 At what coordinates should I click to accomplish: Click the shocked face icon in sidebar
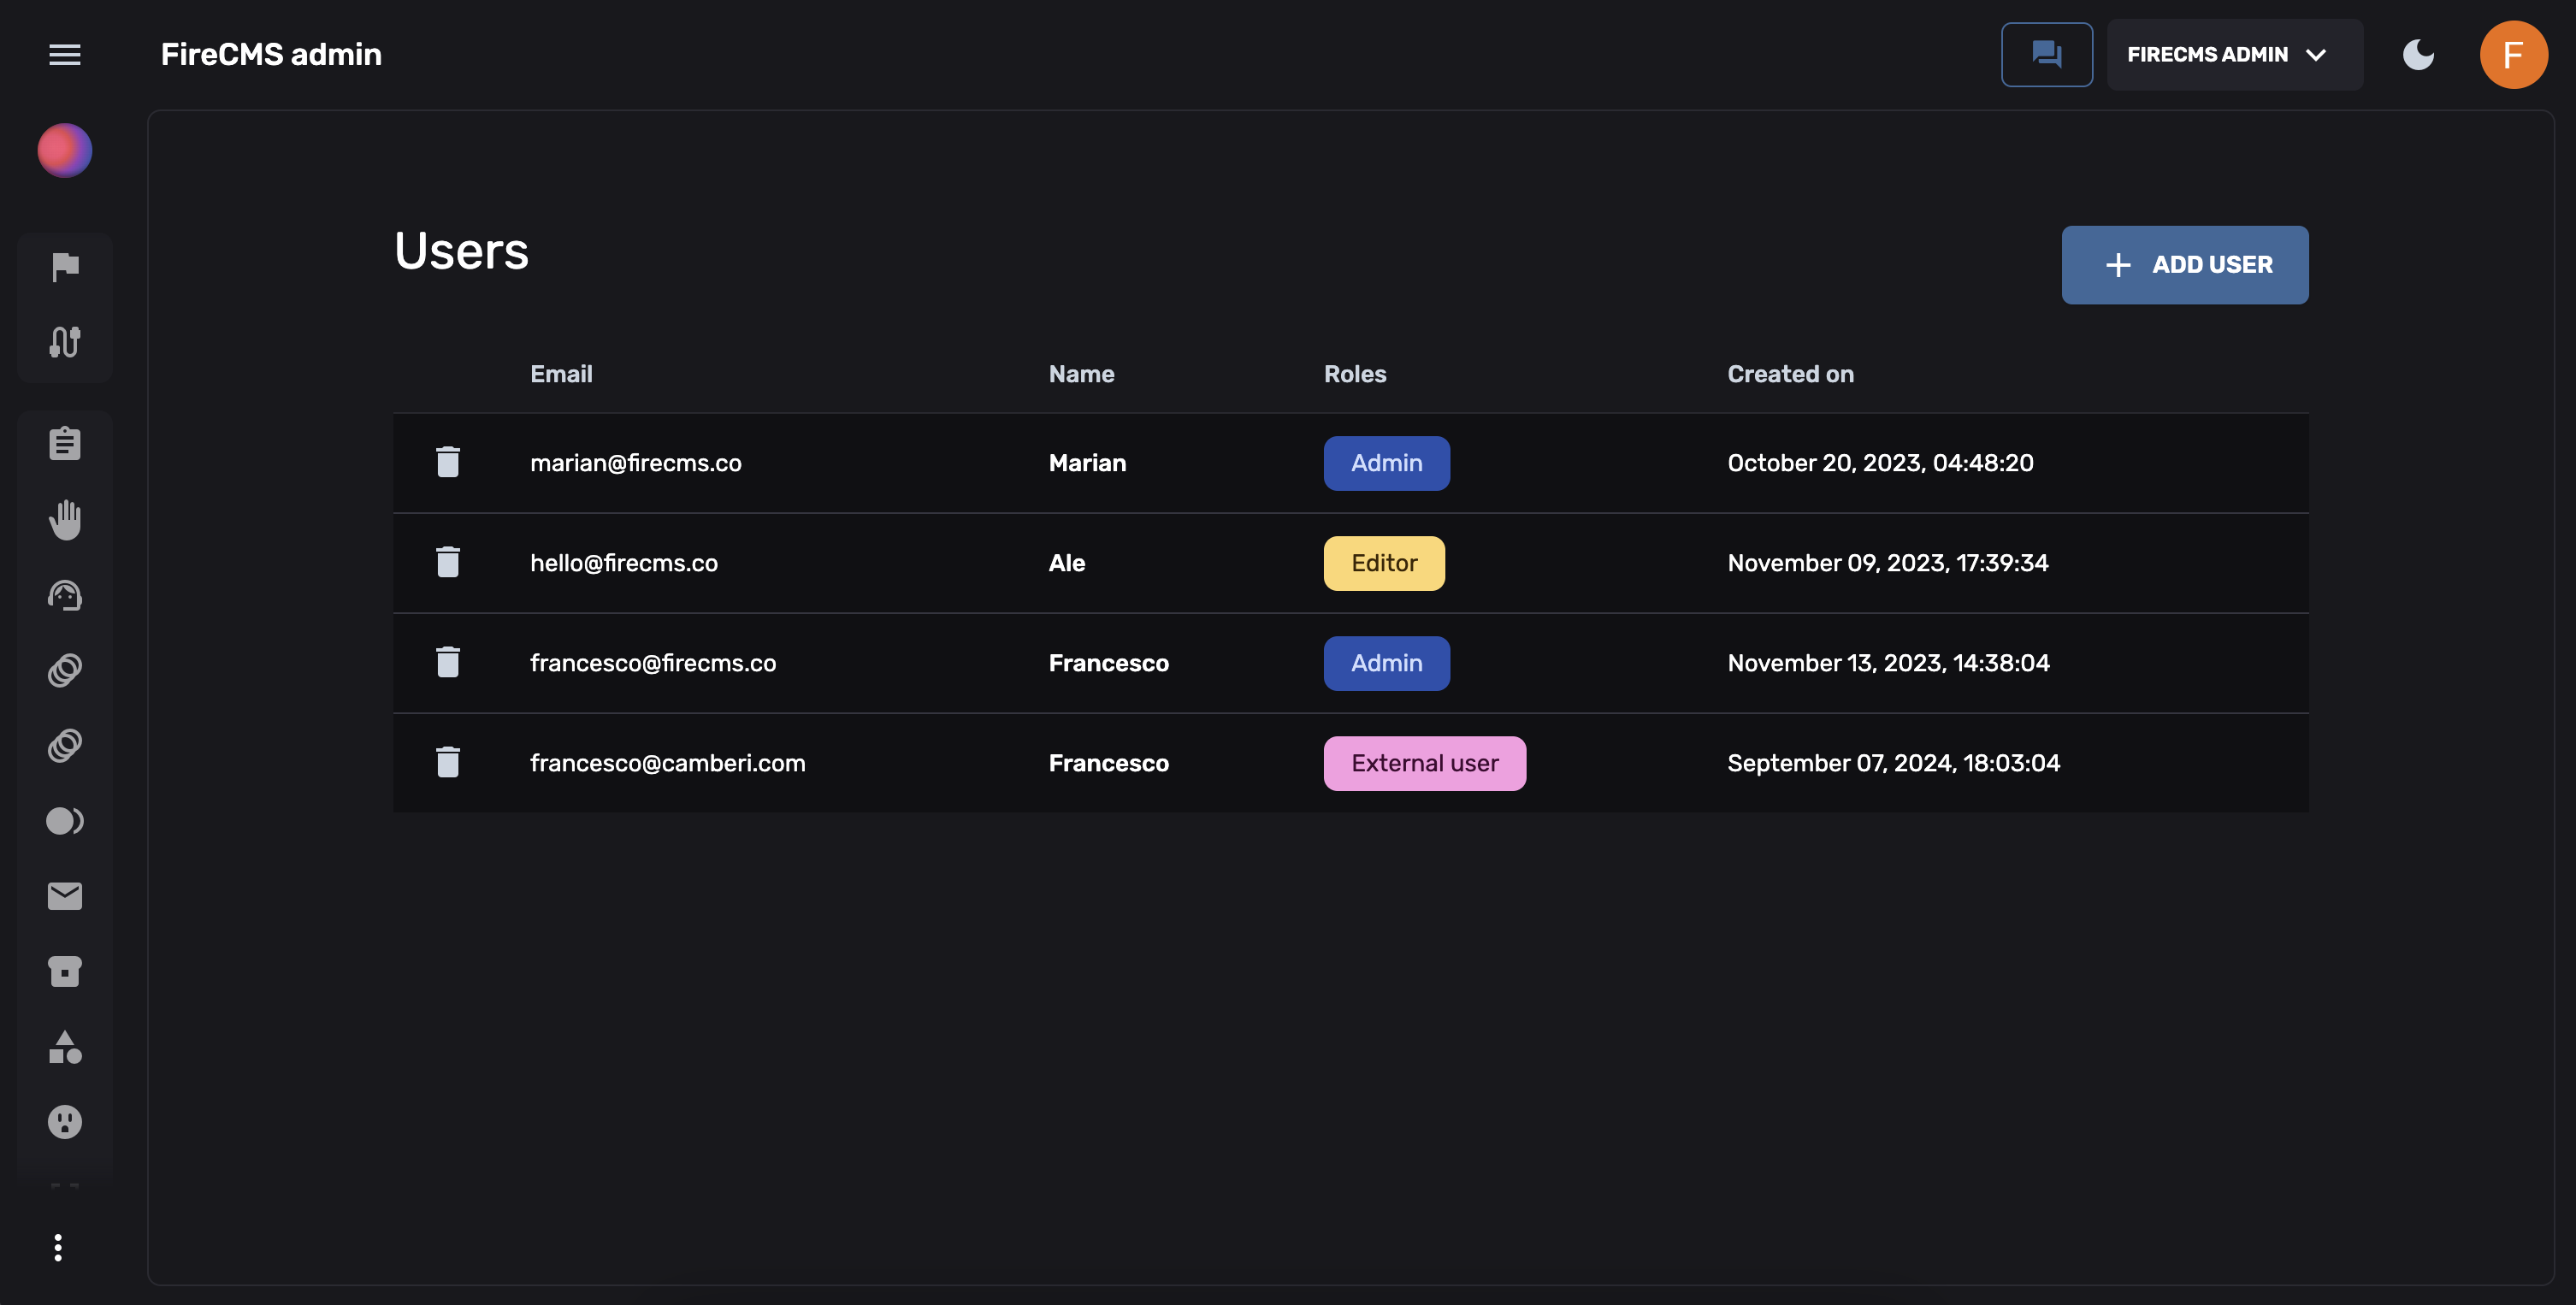point(65,1122)
